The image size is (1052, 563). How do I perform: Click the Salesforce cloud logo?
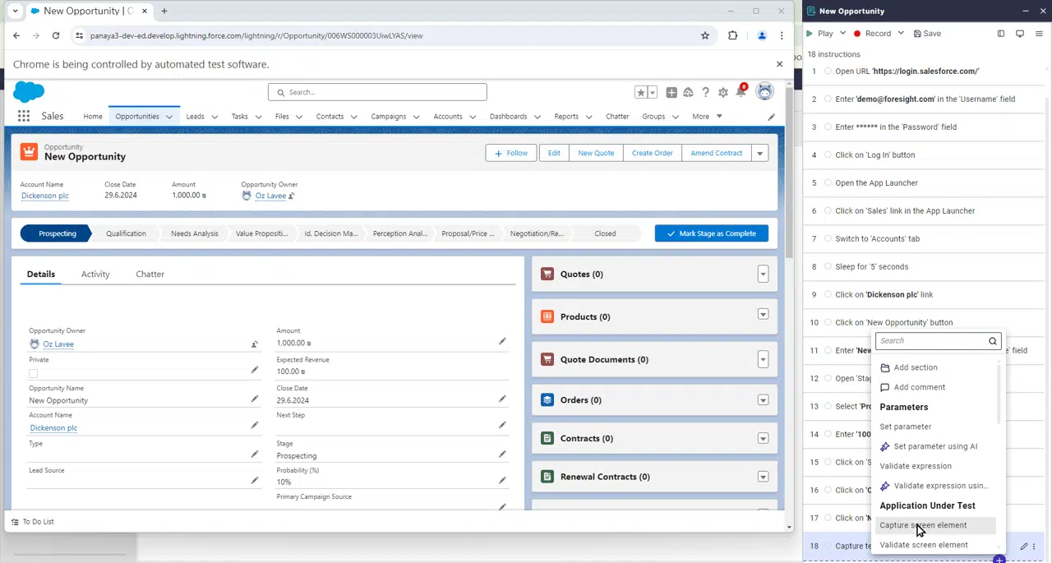pos(29,92)
